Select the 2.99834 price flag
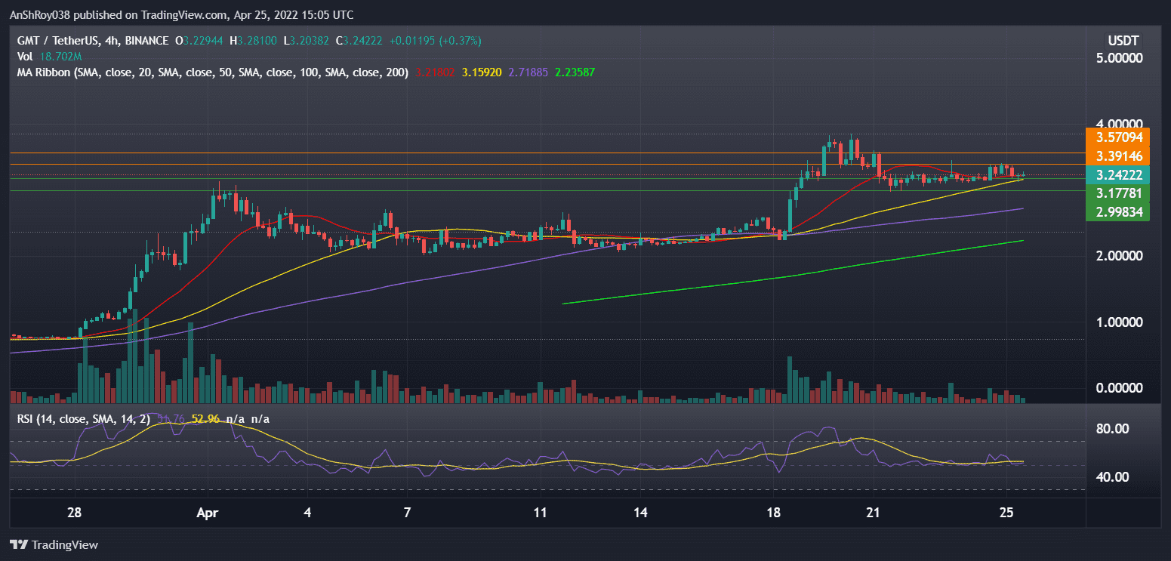Screen dimensions: 1171x561 (x=1117, y=212)
